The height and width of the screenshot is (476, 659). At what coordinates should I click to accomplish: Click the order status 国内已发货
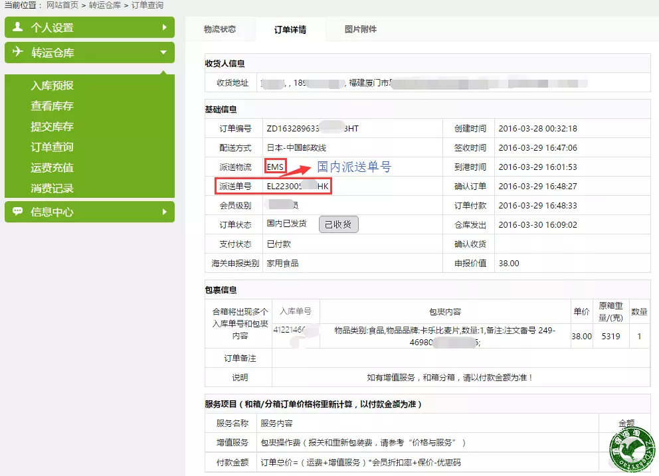pos(286,224)
